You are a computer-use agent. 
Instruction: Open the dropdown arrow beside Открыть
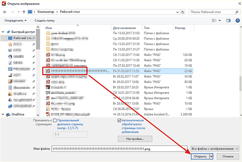211,157
